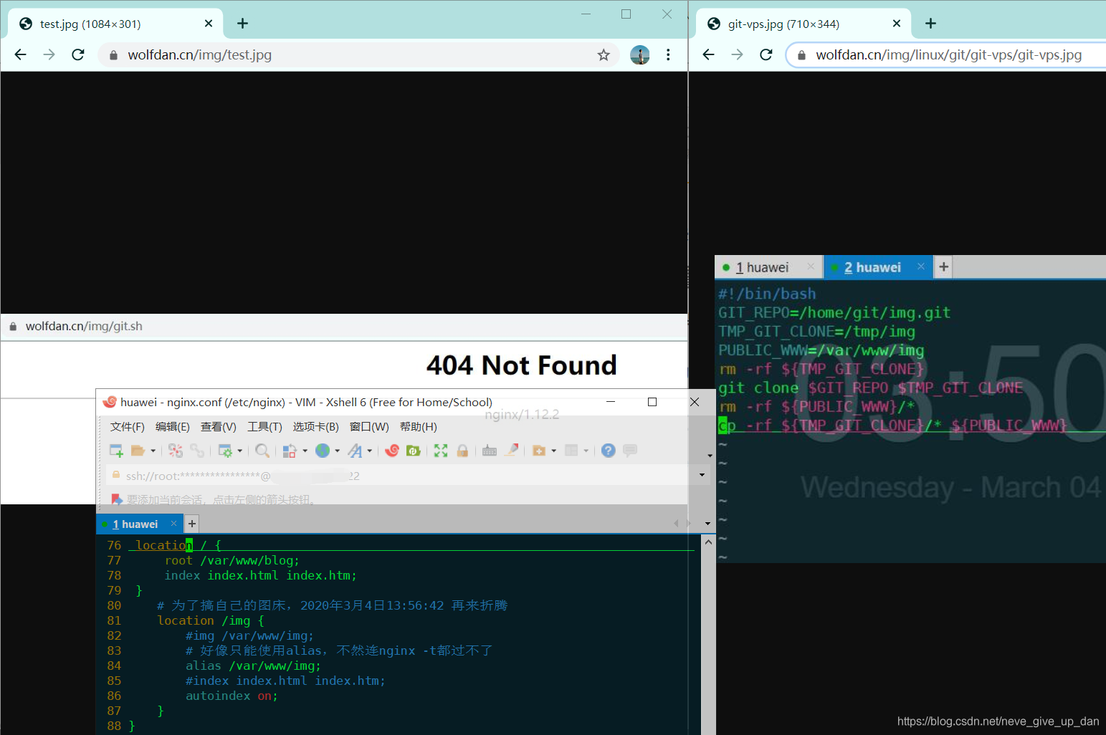Go back in git-vps.jpg browser window
The image size is (1106, 735).
tap(709, 54)
